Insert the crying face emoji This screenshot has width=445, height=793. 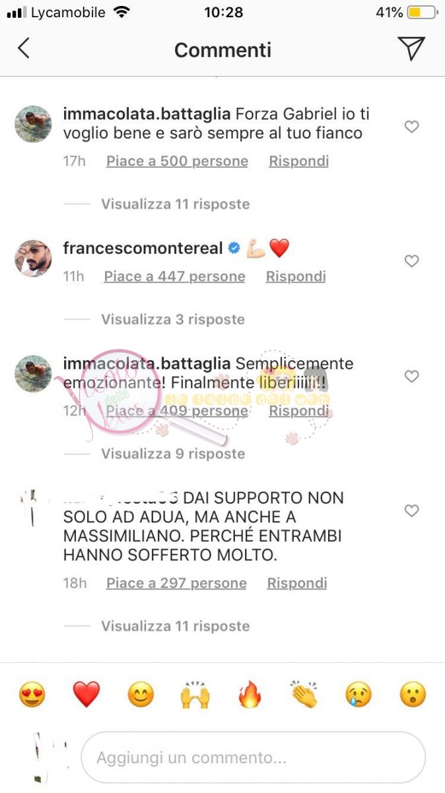pyautogui.click(x=359, y=695)
